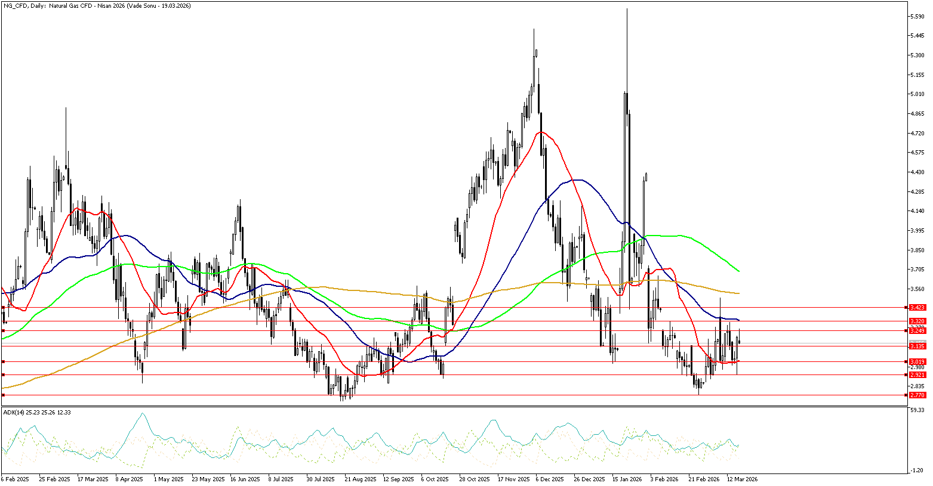
Task: Click the 3 Feb 2026 date label
Action: 664,479
